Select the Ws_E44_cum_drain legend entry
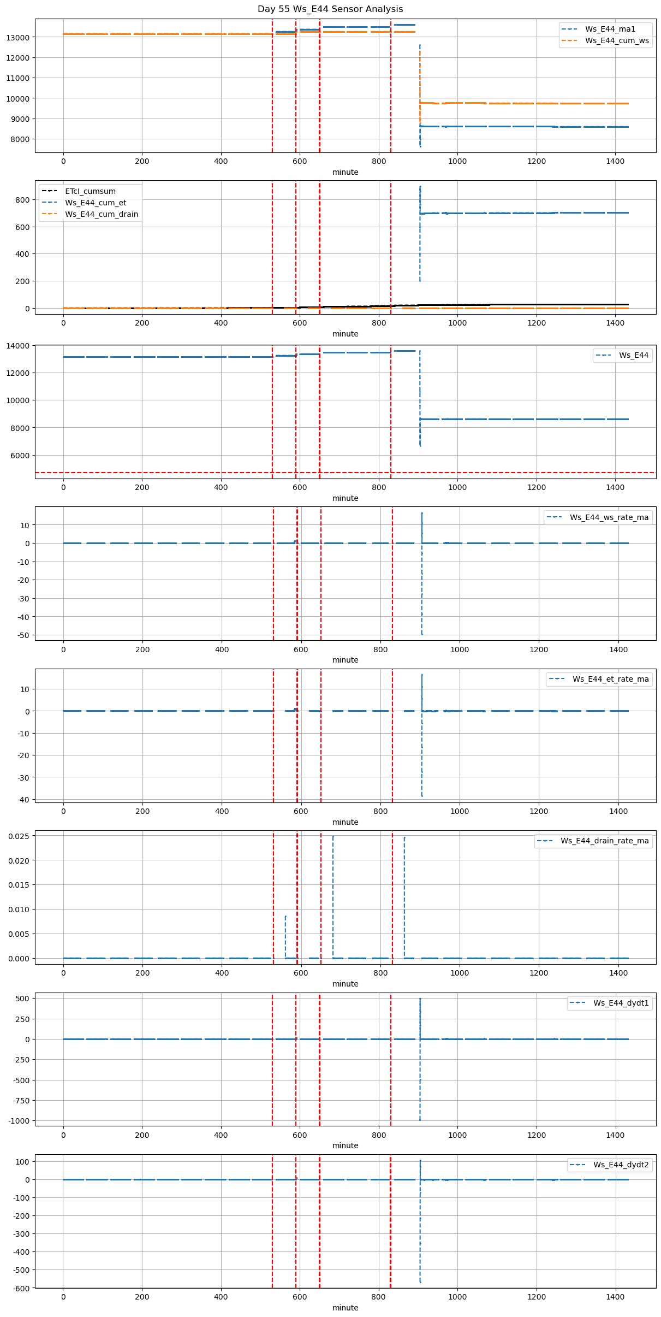The image size is (661, 1317). [102, 214]
